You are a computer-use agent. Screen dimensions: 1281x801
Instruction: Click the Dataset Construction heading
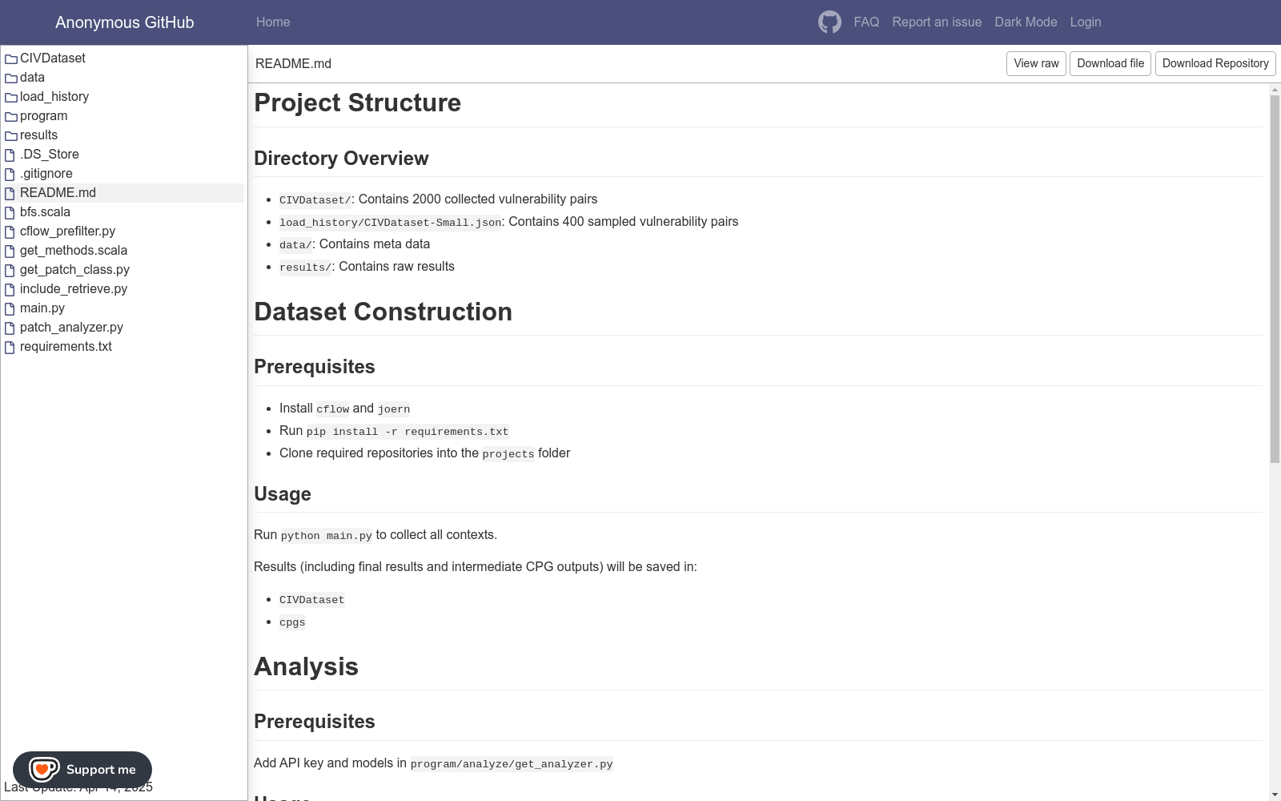pyautogui.click(x=383, y=312)
